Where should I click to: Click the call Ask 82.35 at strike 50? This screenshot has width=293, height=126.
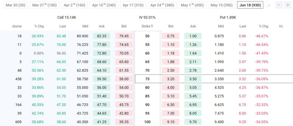(x=102, y=36)
